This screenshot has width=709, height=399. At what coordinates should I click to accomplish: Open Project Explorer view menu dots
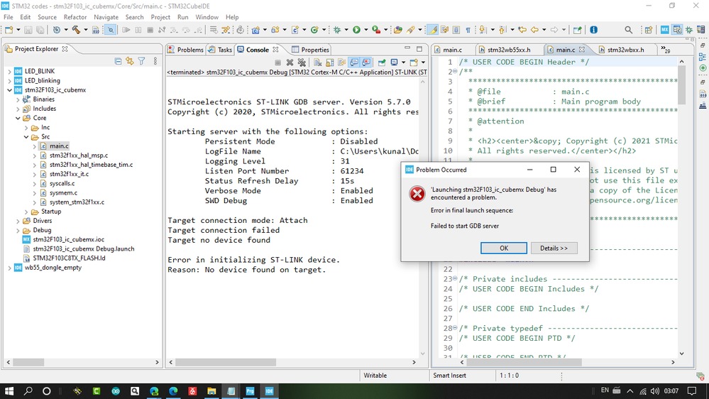click(155, 61)
